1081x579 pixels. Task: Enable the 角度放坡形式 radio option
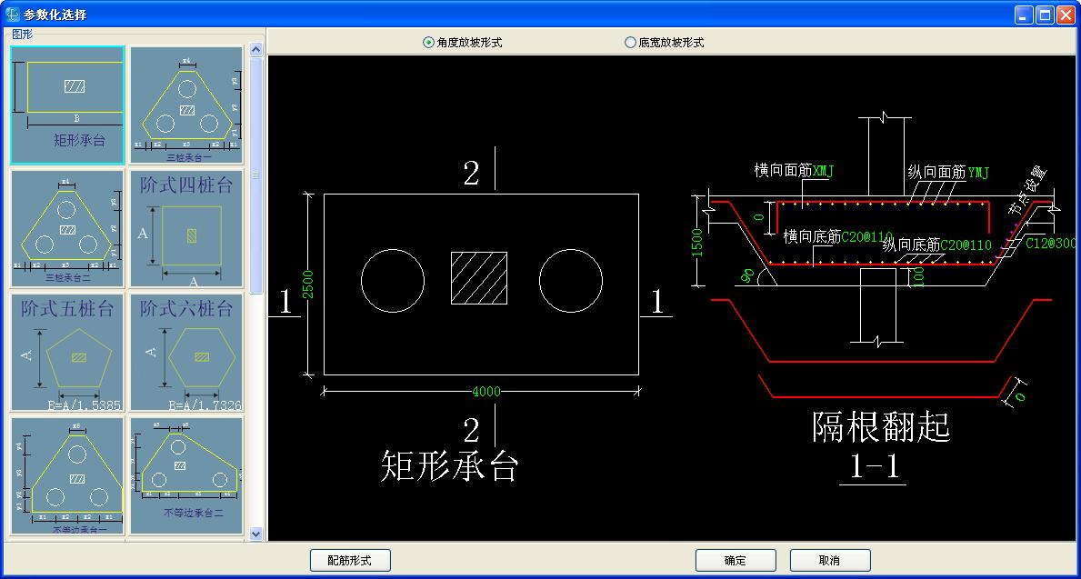(463, 42)
